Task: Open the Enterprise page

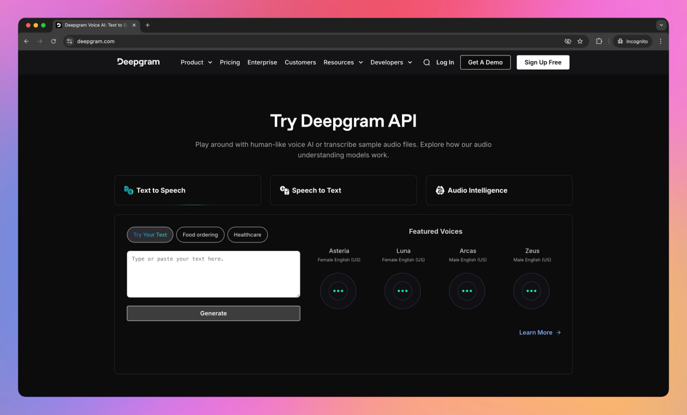Action: click(262, 62)
